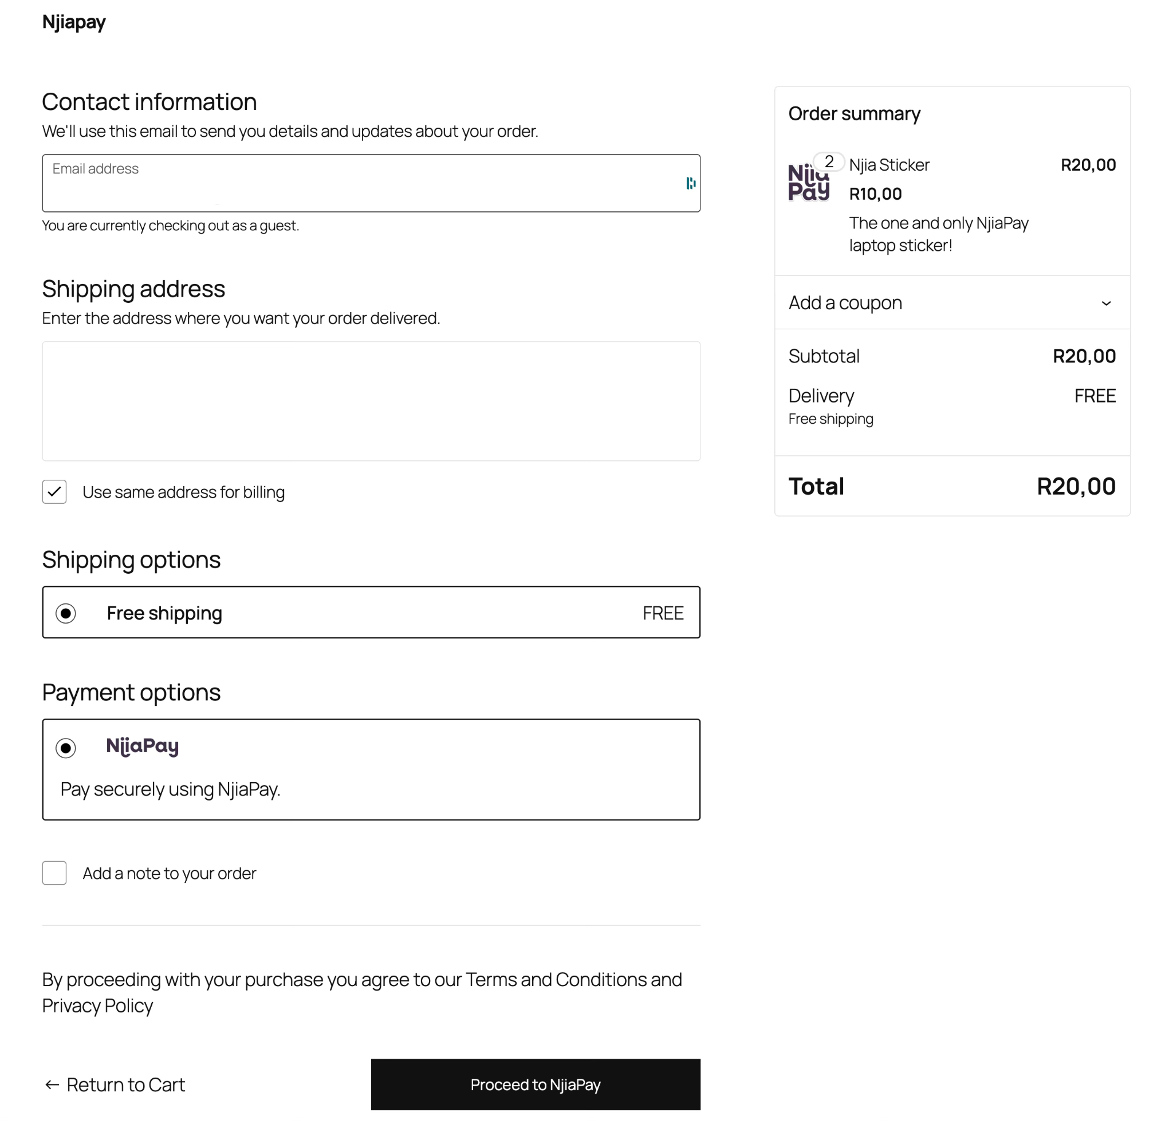Click the Free shipping option row

pos(371,613)
